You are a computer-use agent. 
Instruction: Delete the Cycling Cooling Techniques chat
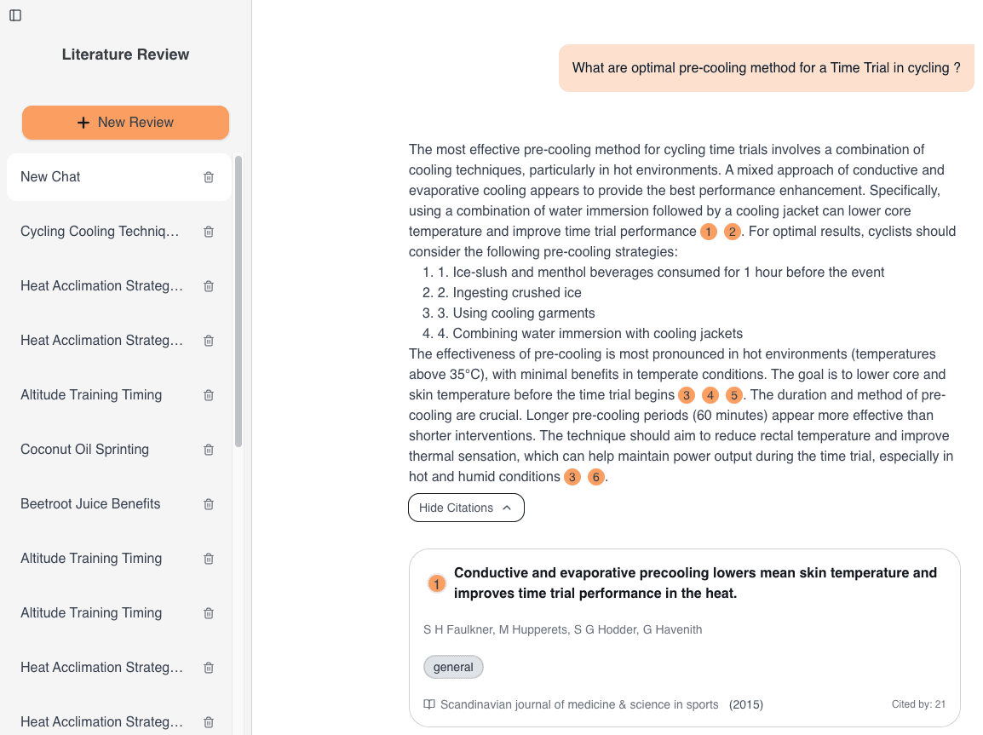coord(209,232)
